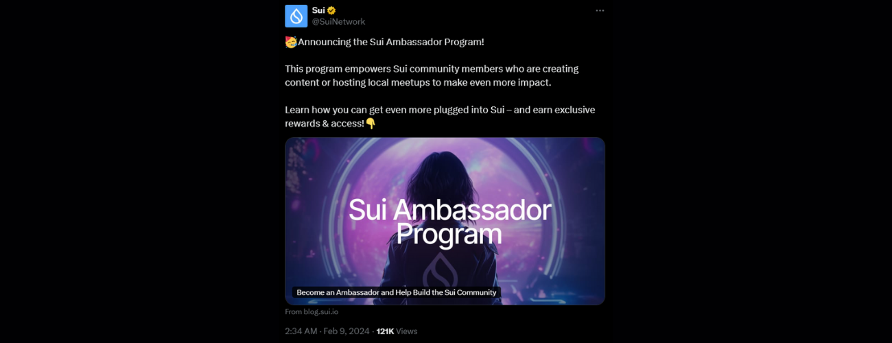Click the party face emoji in the tweet

tap(291, 42)
